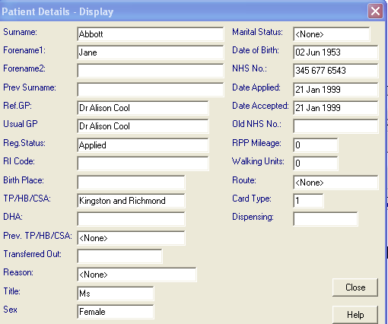Click the Ref.GP field Dr Alison Cool
This screenshot has width=388, height=324.
[143, 108]
